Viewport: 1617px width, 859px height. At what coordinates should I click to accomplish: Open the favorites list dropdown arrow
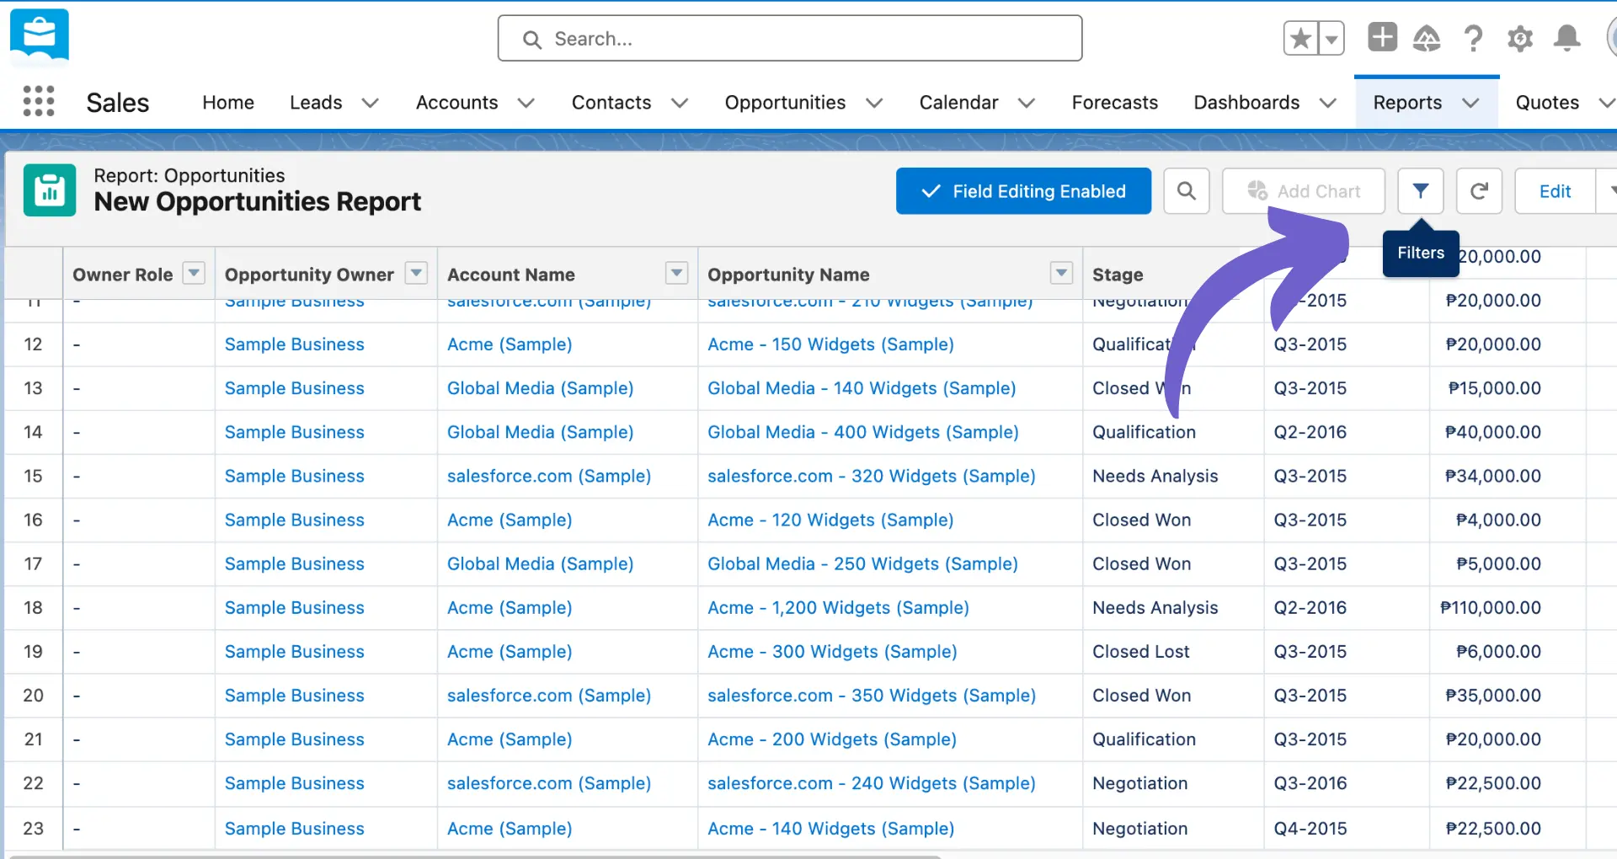tap(1331, 39)
